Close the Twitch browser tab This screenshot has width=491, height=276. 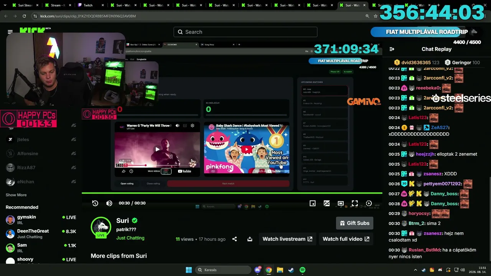pyautogui.click(x=103, y=5)
